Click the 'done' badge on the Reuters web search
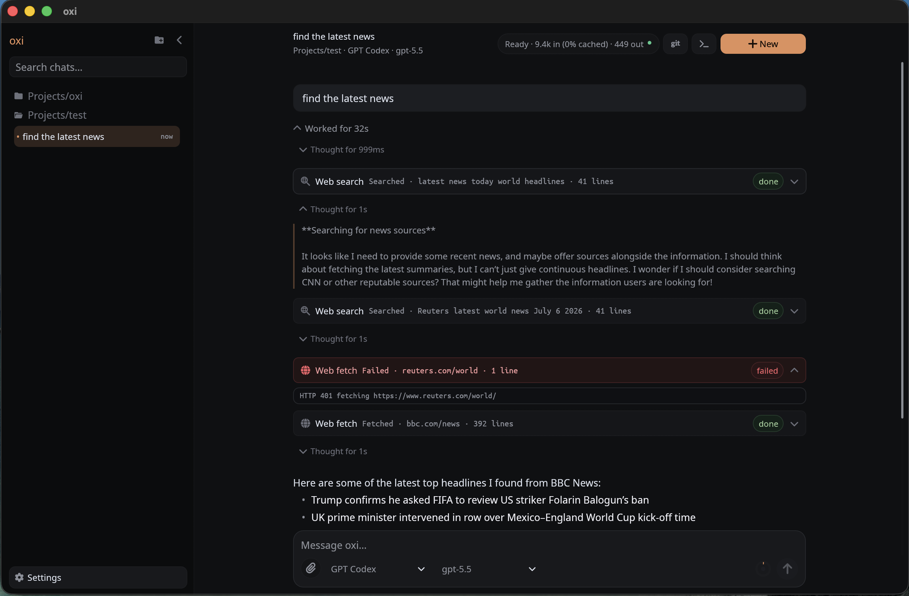Screen dimensions: 909x596 (x=768, y=311)
